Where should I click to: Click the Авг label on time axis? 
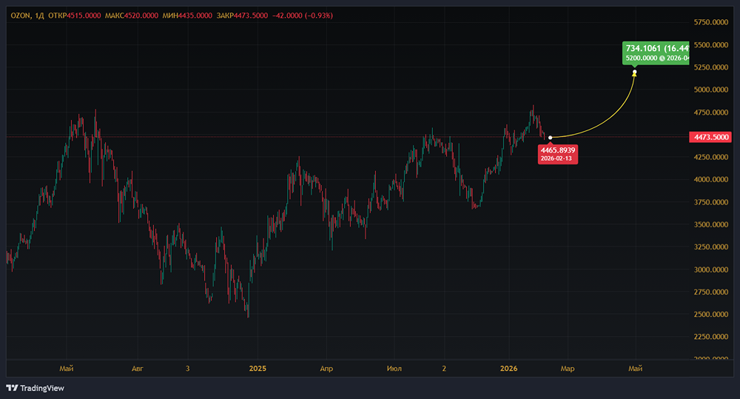point(138,369)
